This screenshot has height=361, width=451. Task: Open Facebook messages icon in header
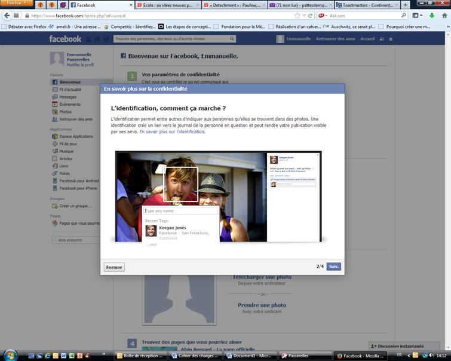97,39
